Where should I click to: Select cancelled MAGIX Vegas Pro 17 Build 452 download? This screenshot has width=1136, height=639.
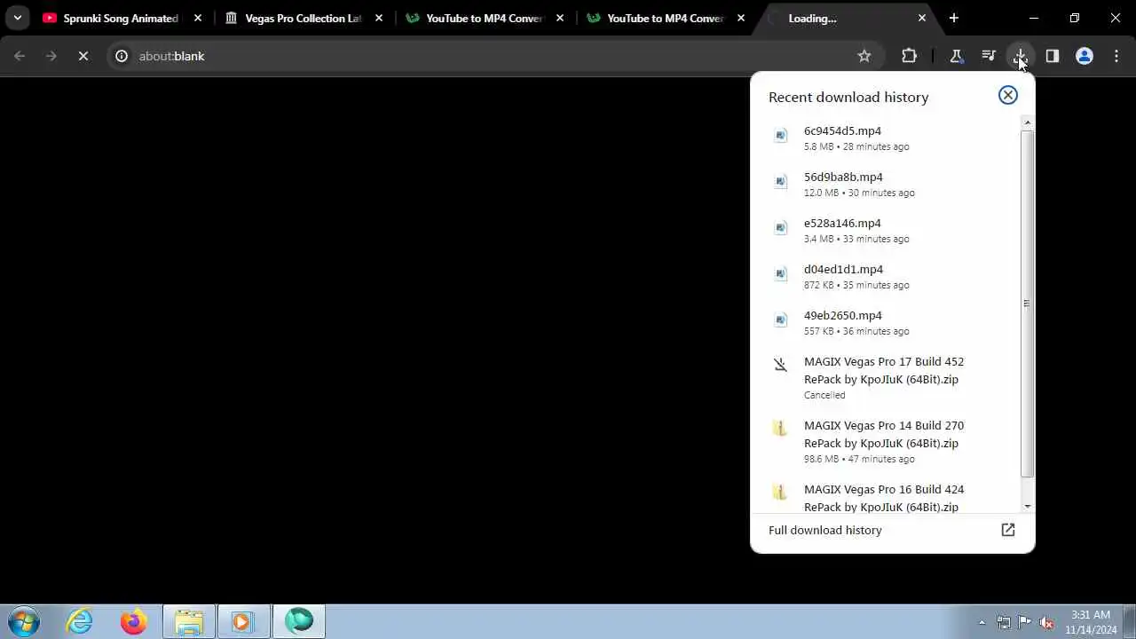(885, 379)
